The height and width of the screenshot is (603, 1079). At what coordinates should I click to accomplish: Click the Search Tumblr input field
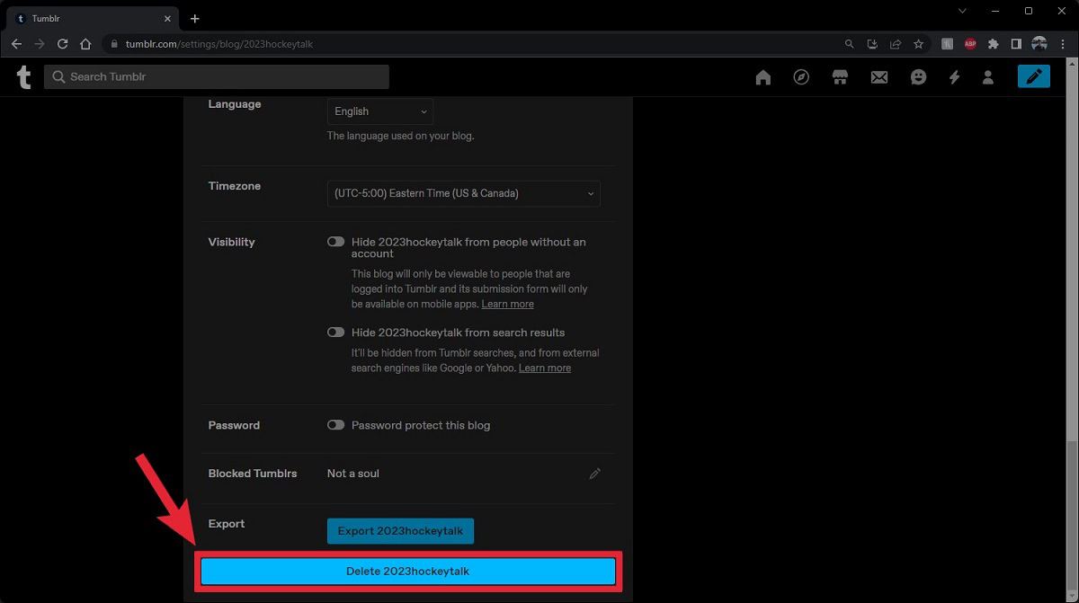coord(217,77)
